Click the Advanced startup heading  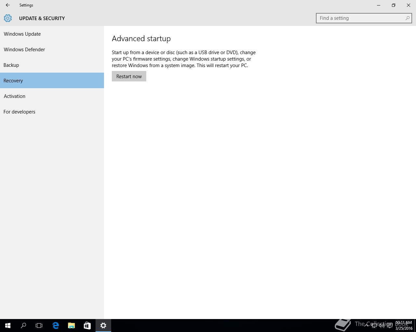pos(141,39)
